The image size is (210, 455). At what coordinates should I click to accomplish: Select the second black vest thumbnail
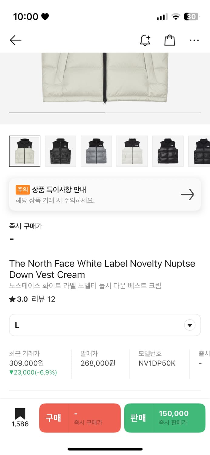tap(60, 151)
